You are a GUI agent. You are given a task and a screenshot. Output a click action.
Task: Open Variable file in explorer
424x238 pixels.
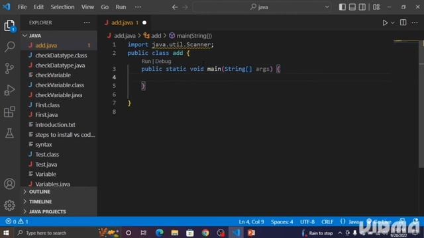pos(59,174)
